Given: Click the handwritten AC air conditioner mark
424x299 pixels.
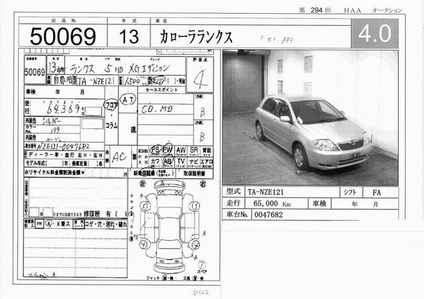Looking at the screenshot, I should click(x=119, y=157).
